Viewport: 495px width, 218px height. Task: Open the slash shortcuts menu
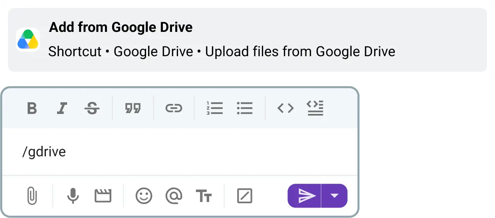click(x=244, y=196)
